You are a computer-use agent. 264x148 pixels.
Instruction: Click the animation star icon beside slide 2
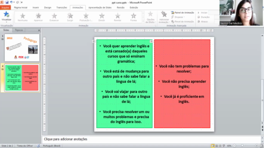2,69
